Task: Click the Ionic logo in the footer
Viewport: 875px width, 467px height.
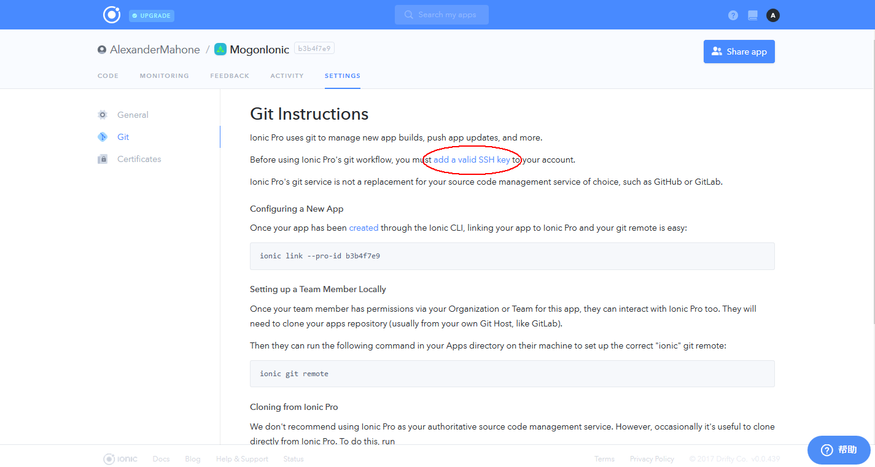Action: click(120, 458)
